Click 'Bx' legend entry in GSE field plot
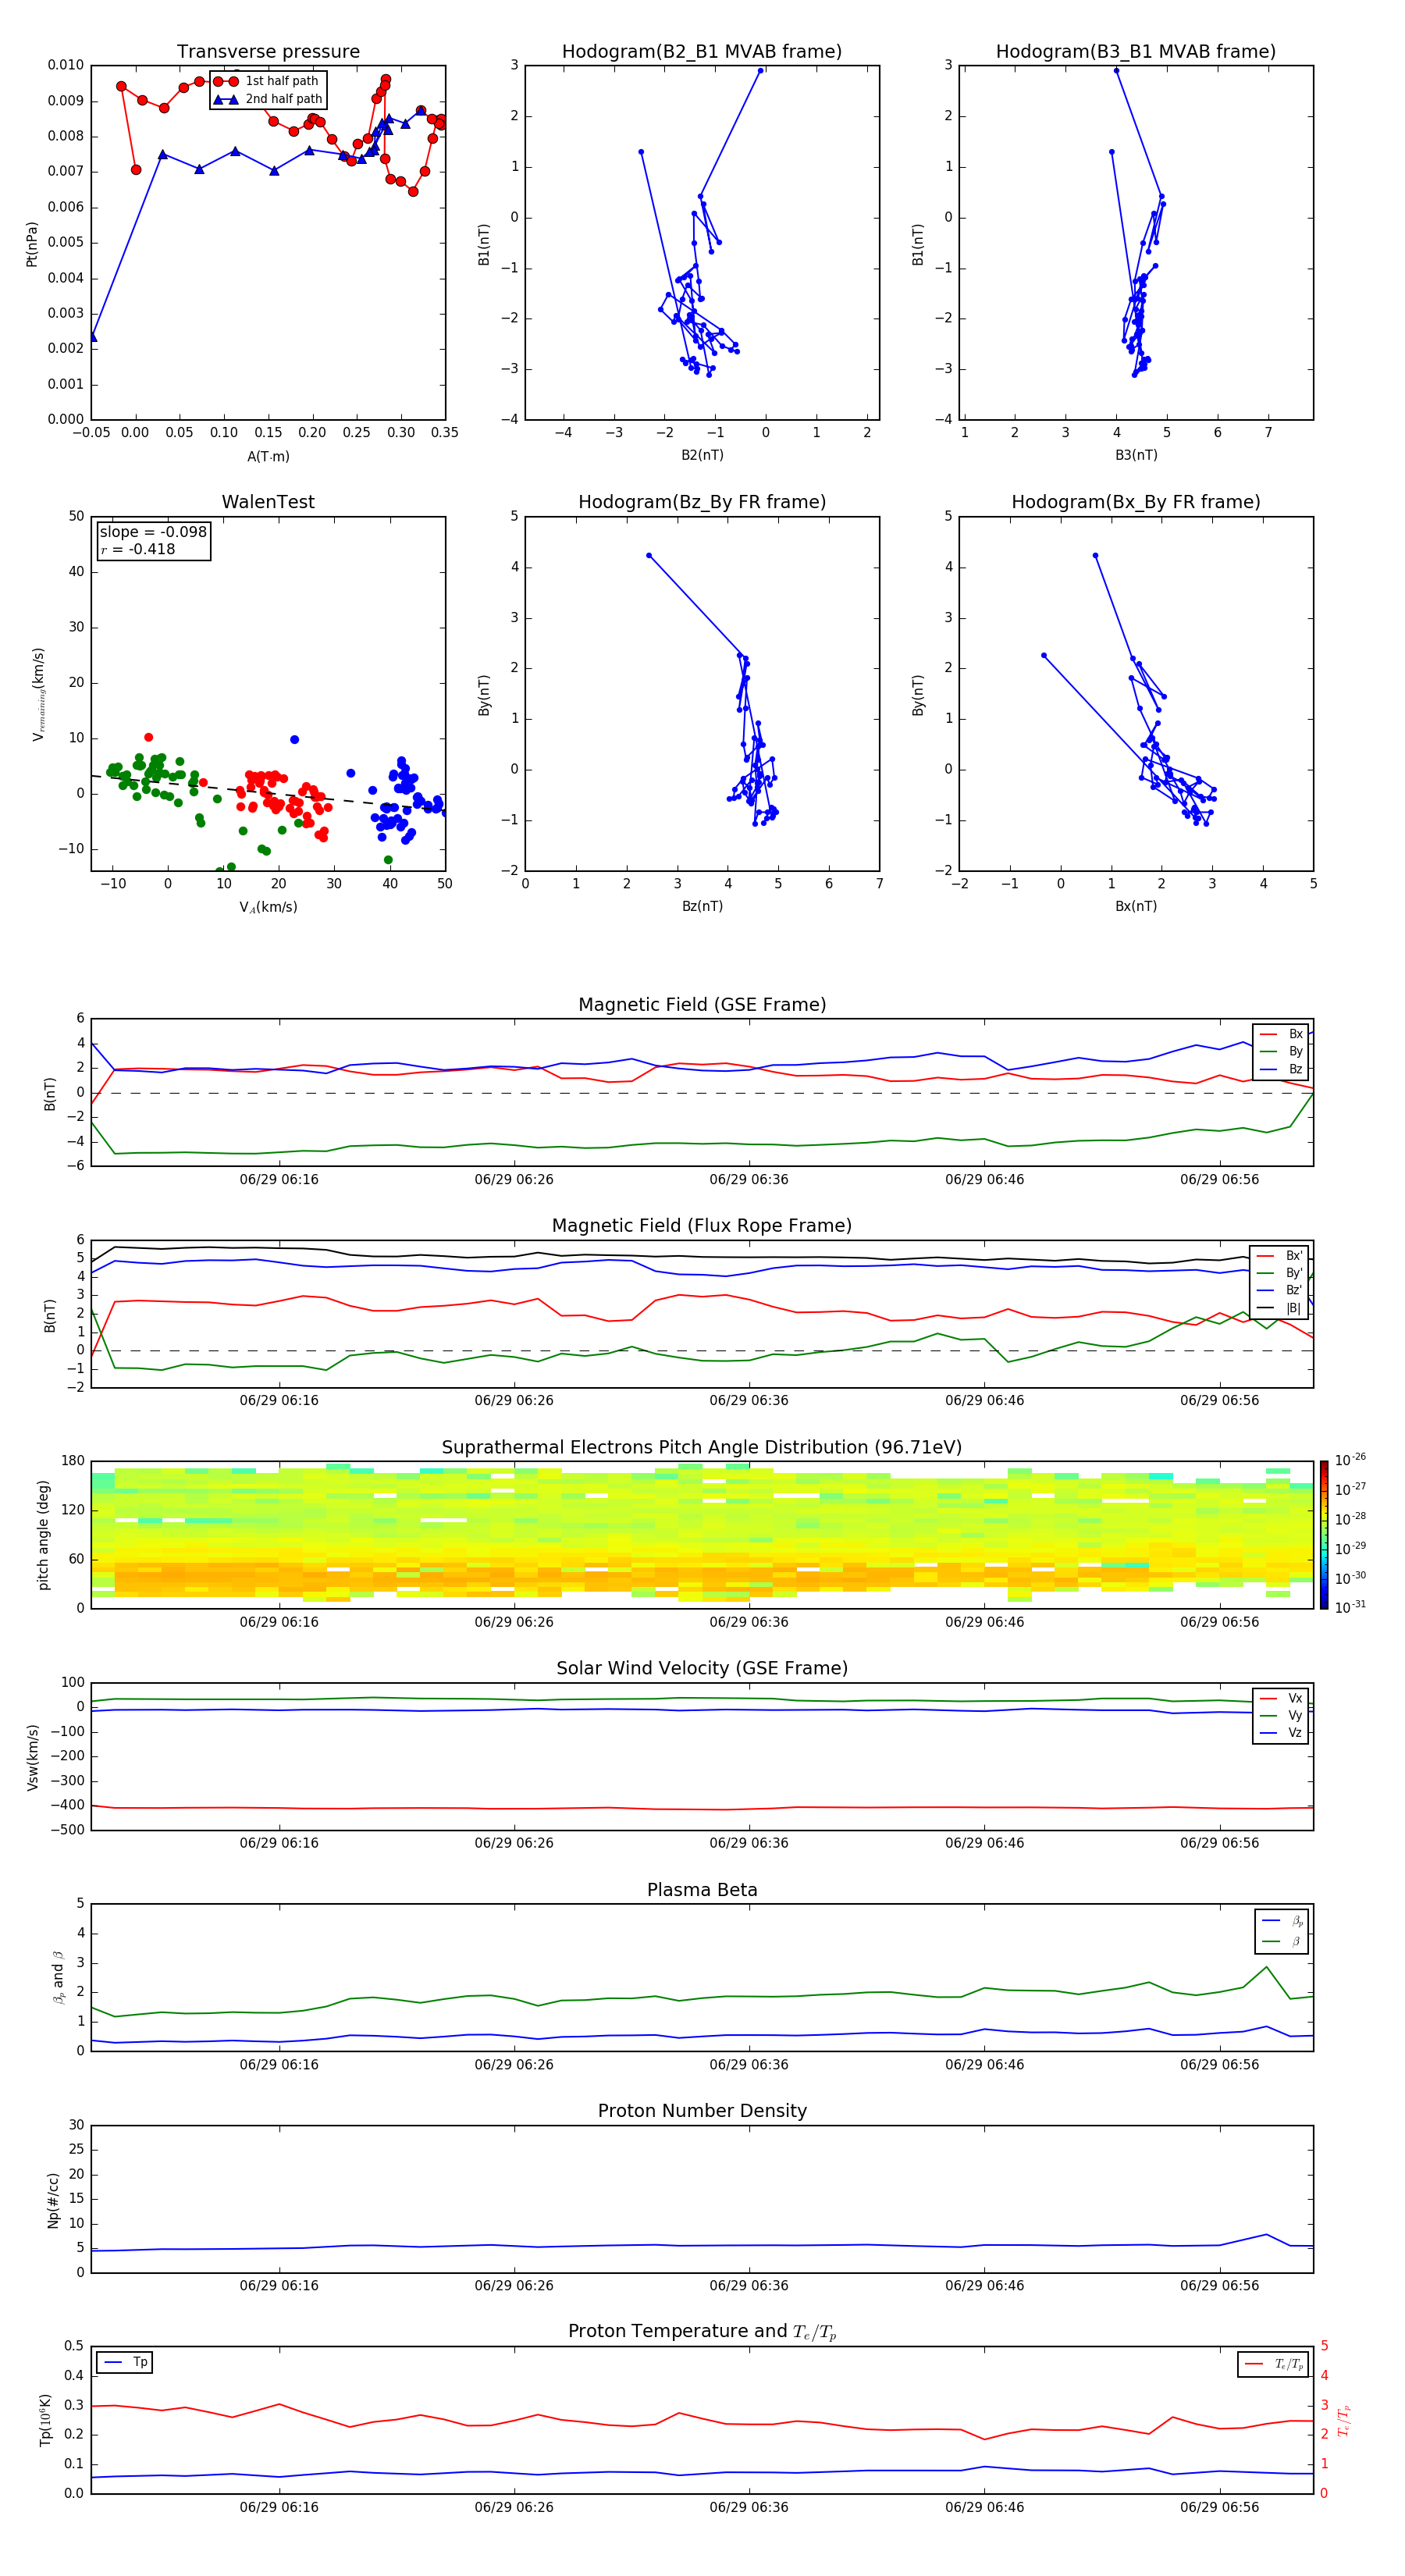 (1281, 1034)
